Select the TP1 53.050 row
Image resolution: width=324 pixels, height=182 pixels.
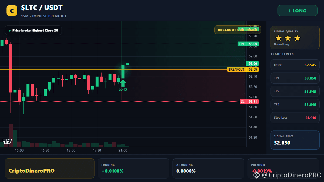coord(295,78)
